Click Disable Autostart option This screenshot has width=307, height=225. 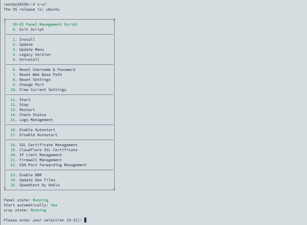pyautogui.click(x=38, y=135)
